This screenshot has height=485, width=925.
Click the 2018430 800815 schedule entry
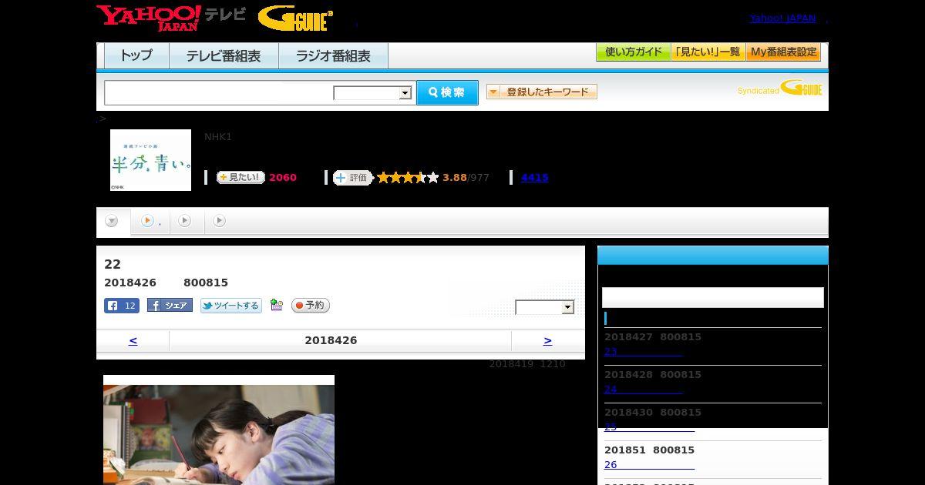pos(653,413)
